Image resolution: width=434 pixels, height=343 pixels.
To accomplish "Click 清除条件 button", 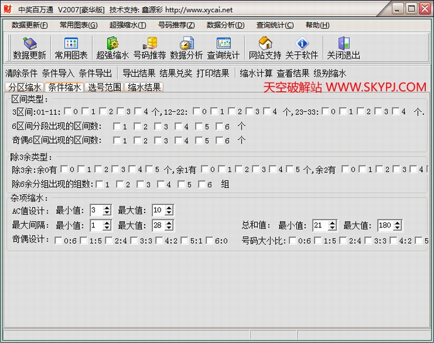I will pos(21,73).
